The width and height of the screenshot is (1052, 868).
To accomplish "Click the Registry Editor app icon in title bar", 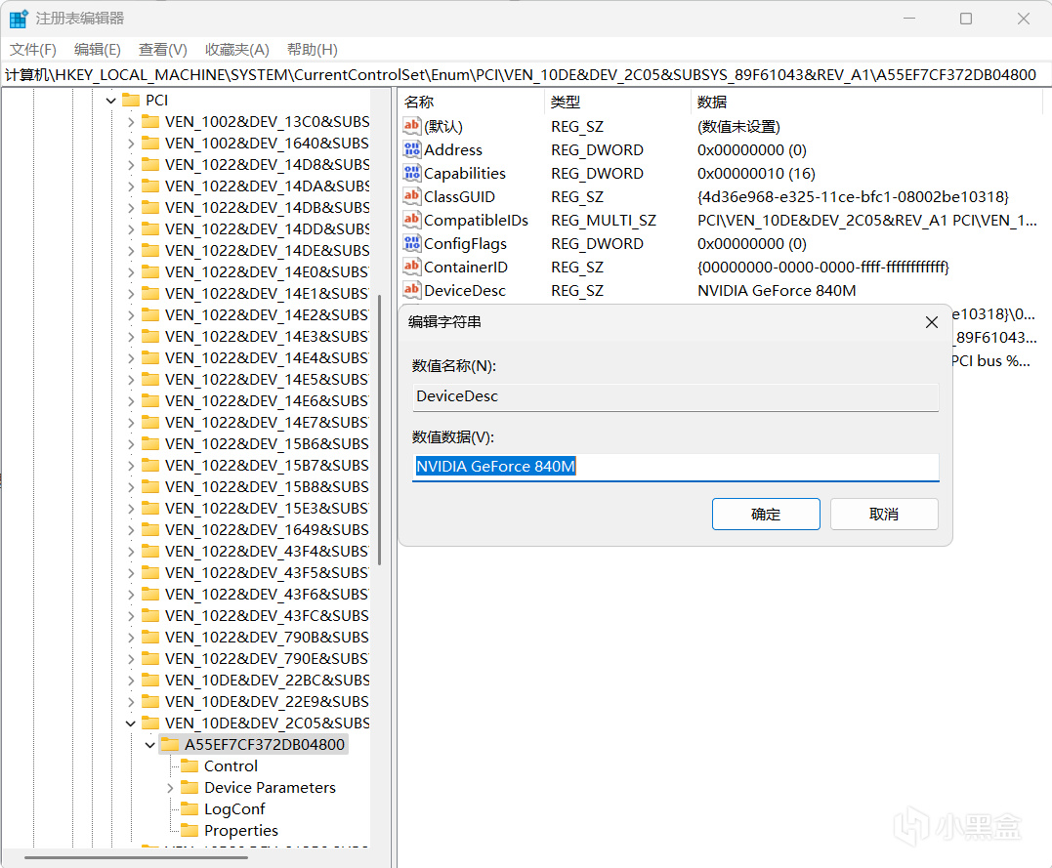I will point(19,19).
